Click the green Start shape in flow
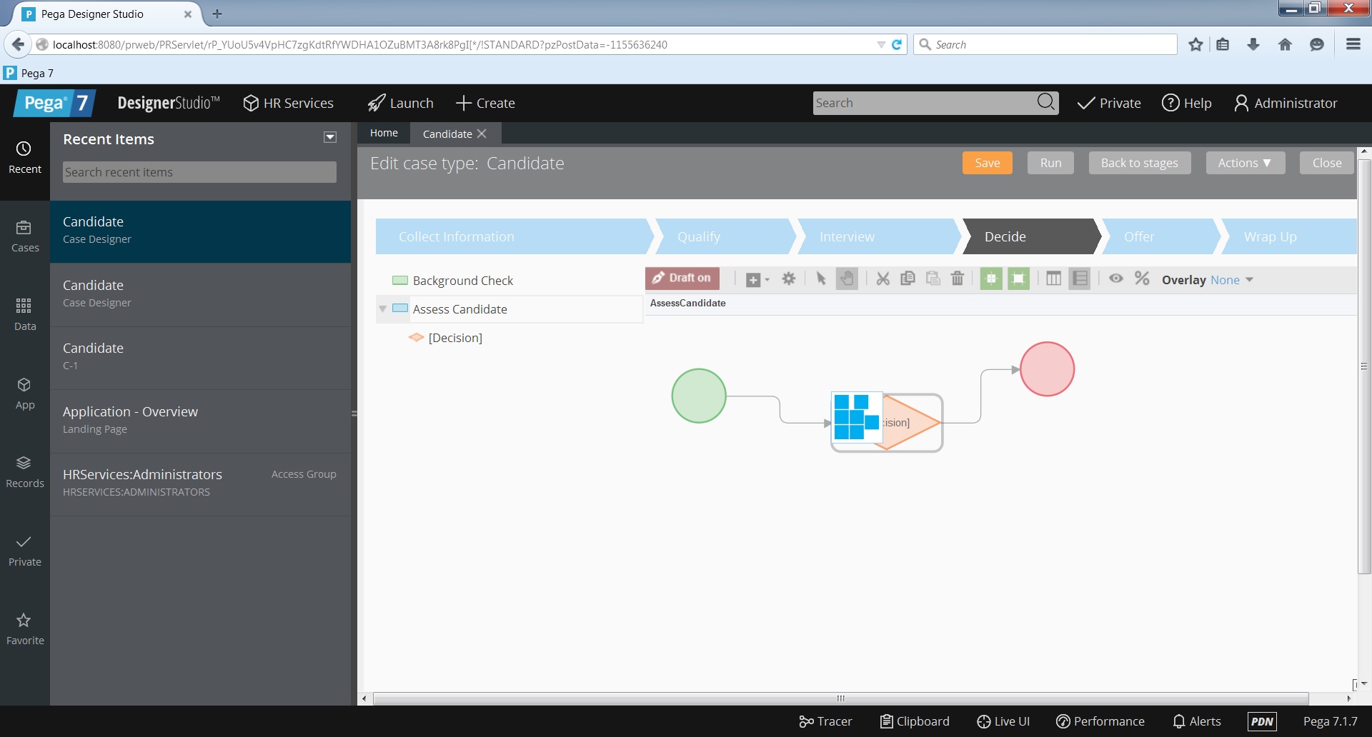Viewport: 1372px width, 737px height. click(699, 396)
